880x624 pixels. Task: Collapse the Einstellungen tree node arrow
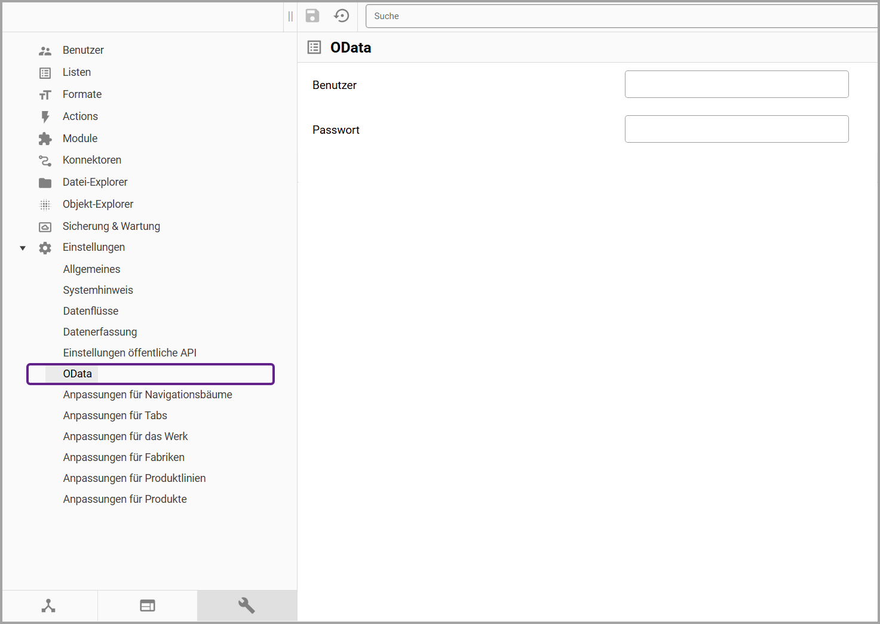pyautogui.click(x=23, y=248)
